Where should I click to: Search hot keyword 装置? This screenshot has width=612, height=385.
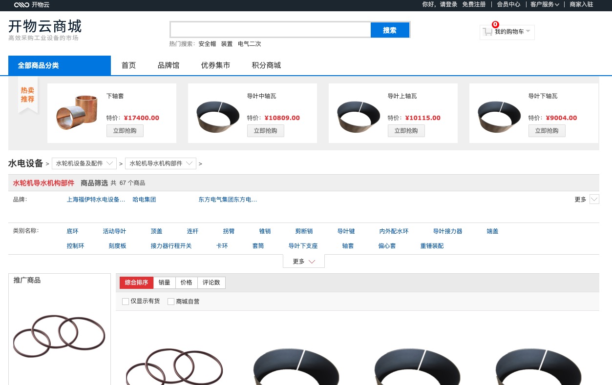pos(227,44)
